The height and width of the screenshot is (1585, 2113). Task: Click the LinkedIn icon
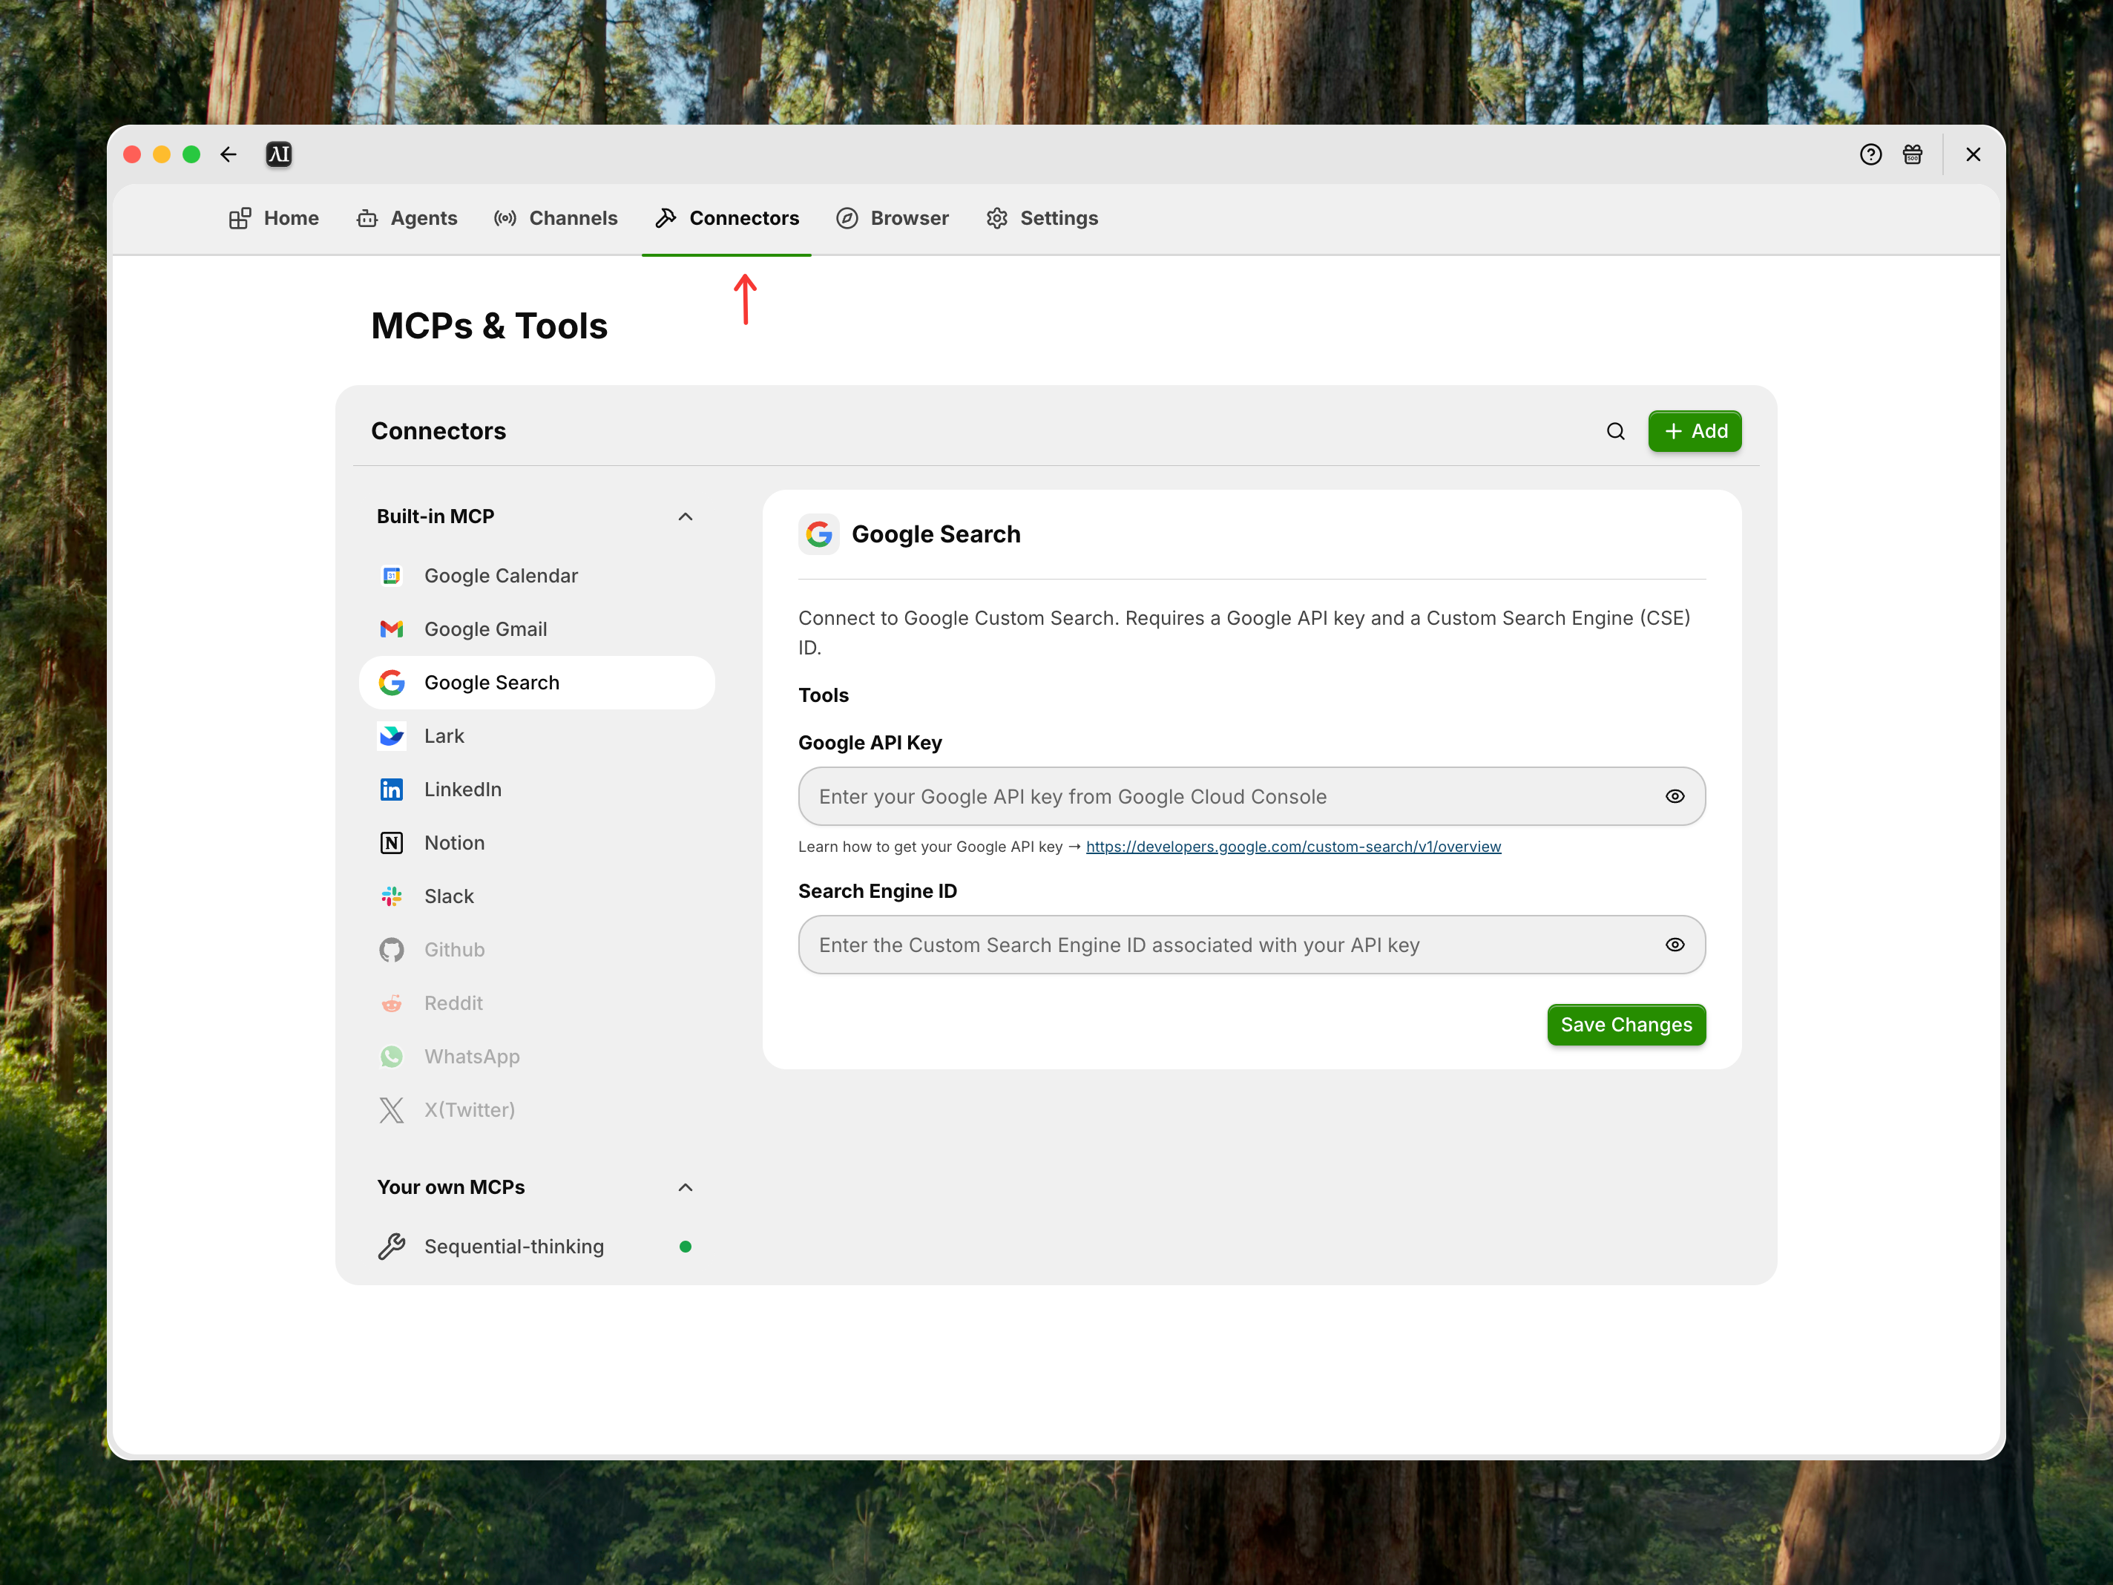(x=392, y=790)
